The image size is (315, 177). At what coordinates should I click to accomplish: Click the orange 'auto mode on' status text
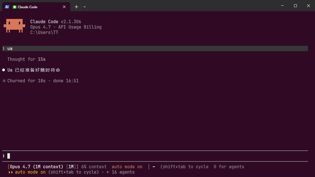point(127,167)
